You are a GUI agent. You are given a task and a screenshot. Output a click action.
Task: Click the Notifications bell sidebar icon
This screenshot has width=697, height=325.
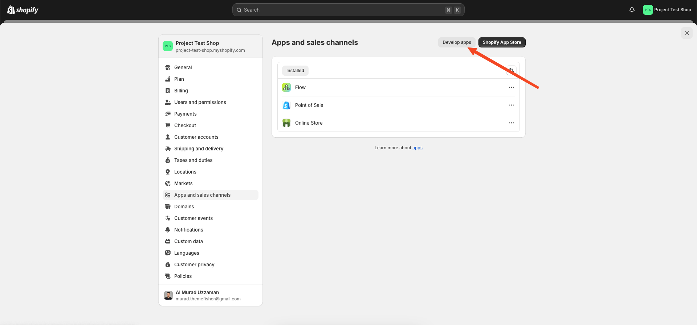(x=168, y=230)
